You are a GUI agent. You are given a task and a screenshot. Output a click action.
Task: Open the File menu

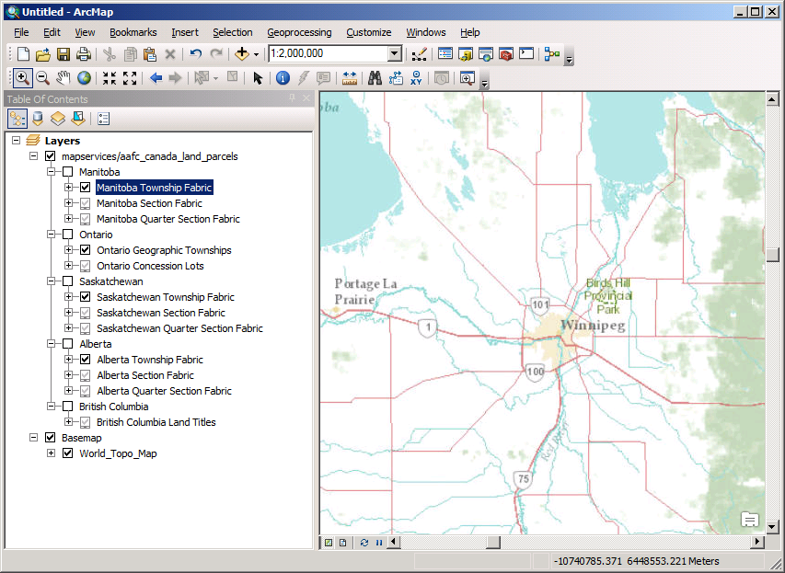tap(21, 32)
